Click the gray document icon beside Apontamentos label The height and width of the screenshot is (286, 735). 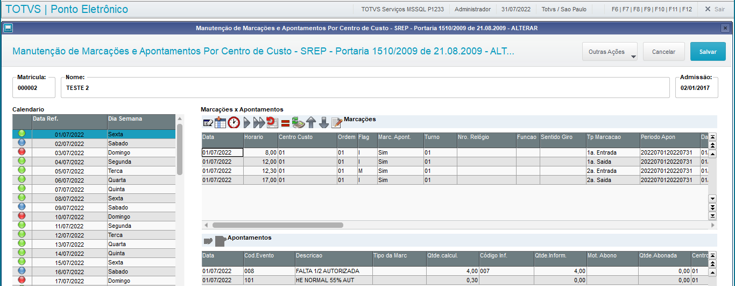(221, 241)
